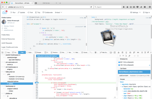Open devtools settings gear icon
The width and height of the screenshot is (152, 99).
(x=142, y=53)
